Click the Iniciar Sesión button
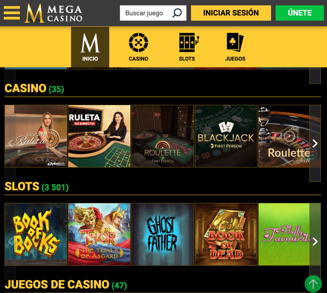 coord(231,13)
